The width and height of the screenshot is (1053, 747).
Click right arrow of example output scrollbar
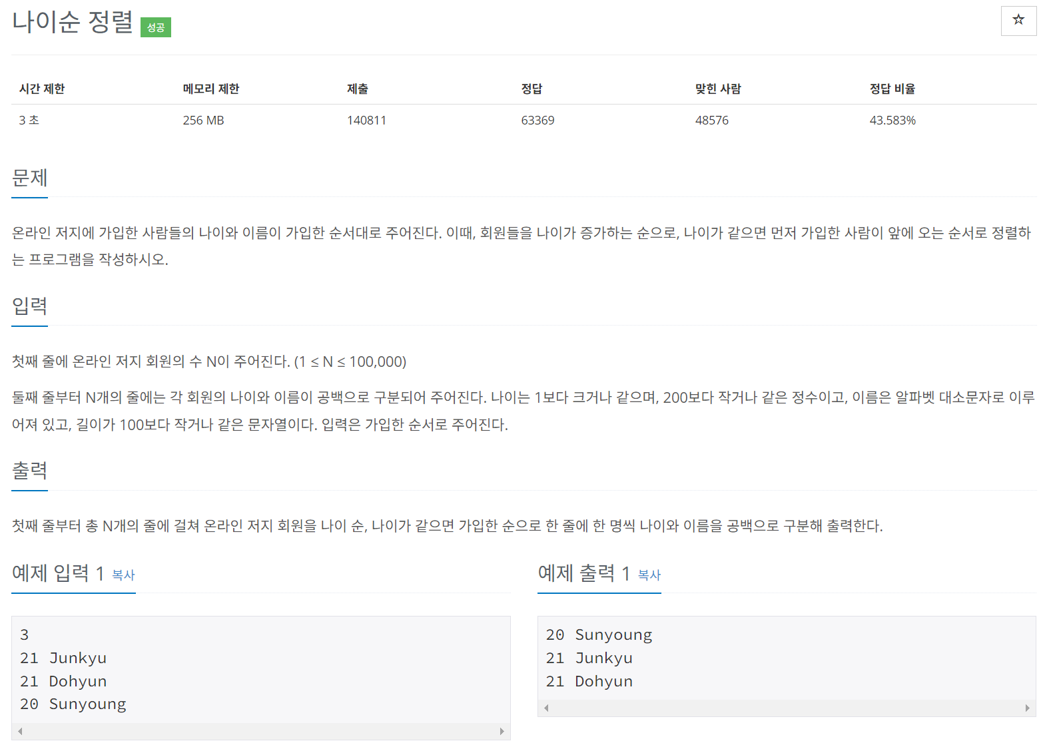(x=1027, y=708)
